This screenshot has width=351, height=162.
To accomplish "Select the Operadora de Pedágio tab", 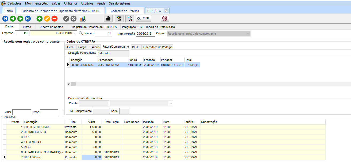I will tap(157, 47).
